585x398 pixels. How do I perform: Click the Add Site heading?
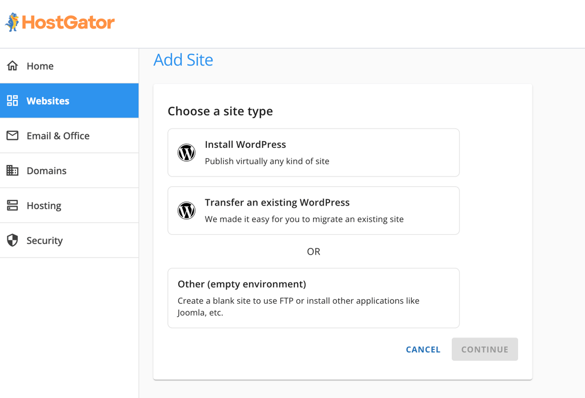[183, 60]
